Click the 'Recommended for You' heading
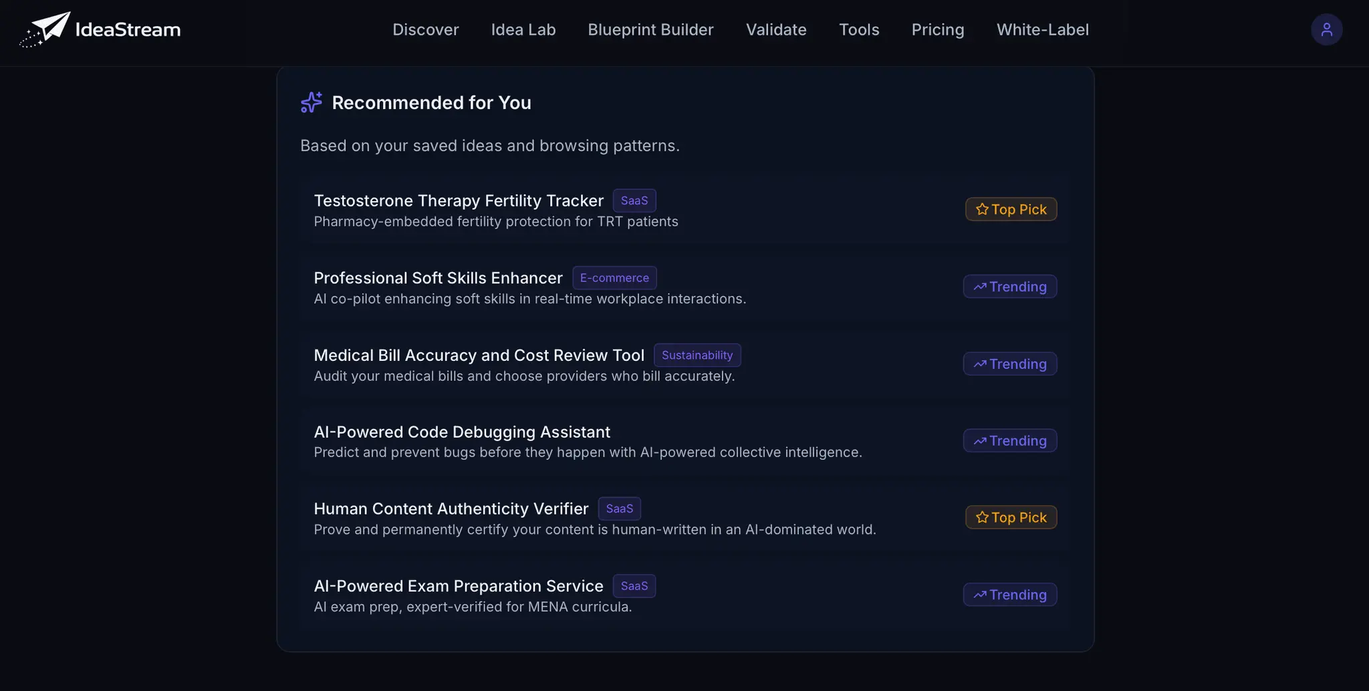Screen dimensions: 1369x691 tap(432, 102)
